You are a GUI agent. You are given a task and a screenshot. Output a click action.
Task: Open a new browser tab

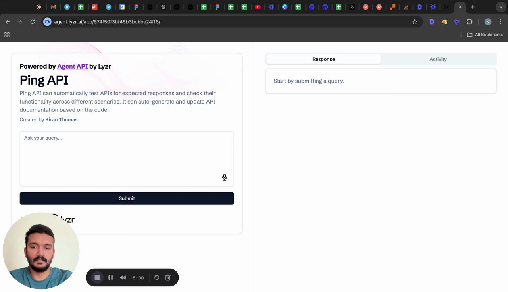point(473,7)
